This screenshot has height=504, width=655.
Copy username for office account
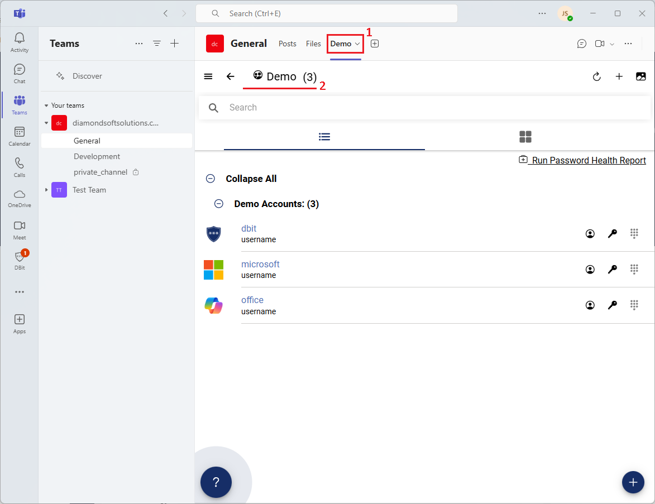(x=590, y=305)
